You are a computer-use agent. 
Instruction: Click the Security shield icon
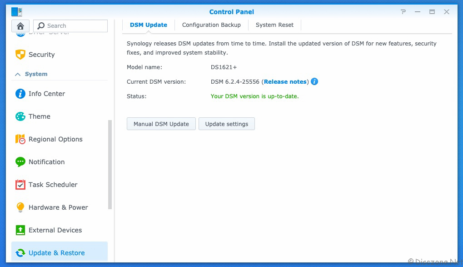point(20,55)
